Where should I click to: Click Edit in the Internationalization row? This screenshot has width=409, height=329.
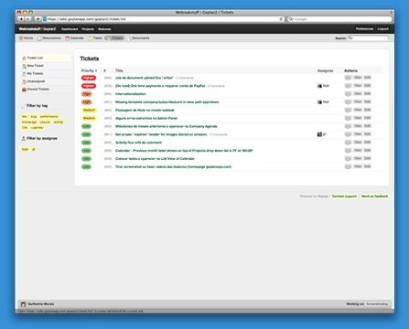coord(367,94)
